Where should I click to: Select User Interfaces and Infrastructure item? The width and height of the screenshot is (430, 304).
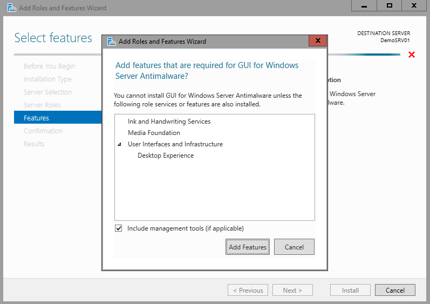(x=175, y=144)
